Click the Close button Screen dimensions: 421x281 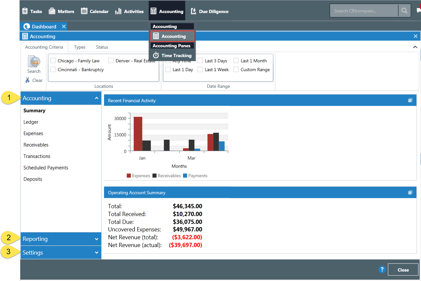(x=403, y=270)
